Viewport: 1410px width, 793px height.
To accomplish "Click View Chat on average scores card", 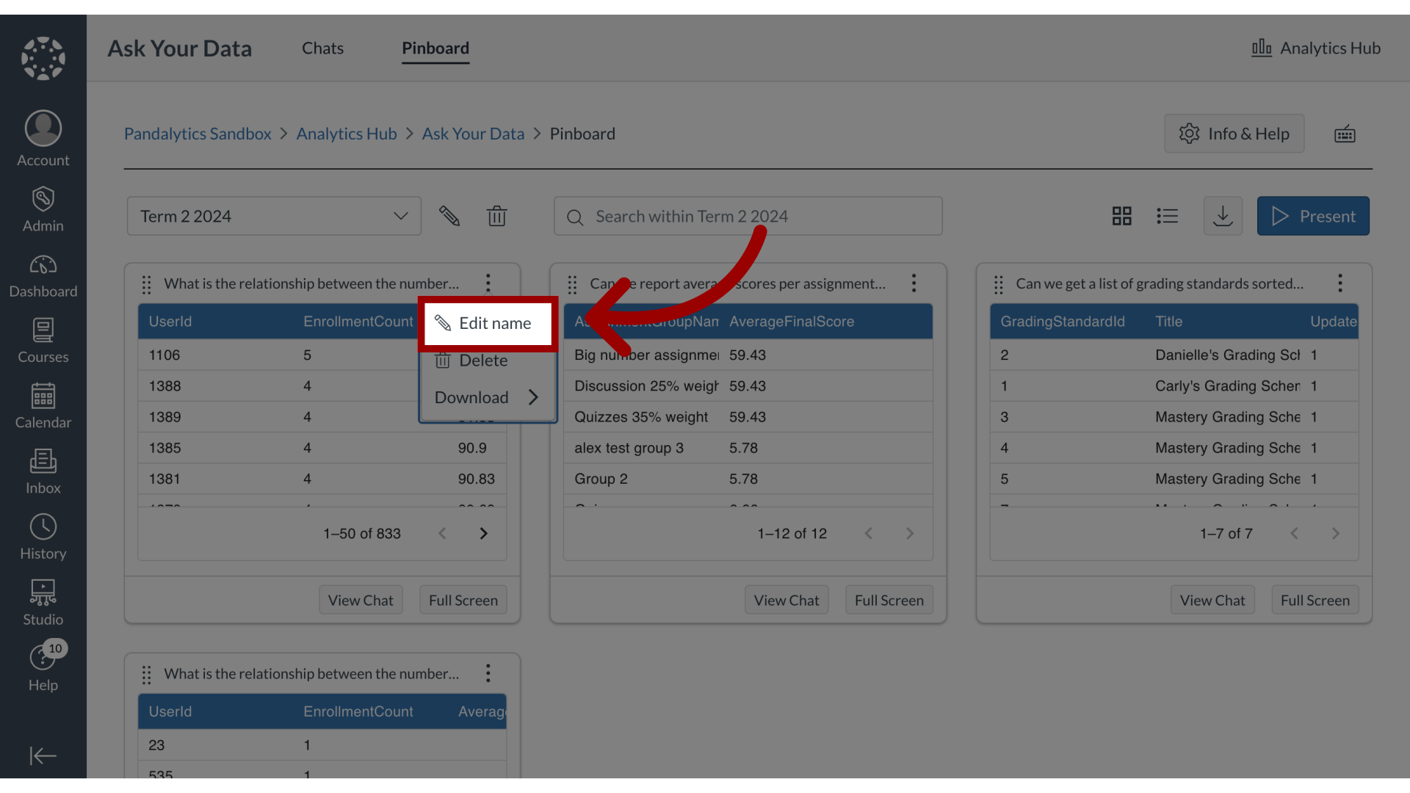I will (787, 600).
